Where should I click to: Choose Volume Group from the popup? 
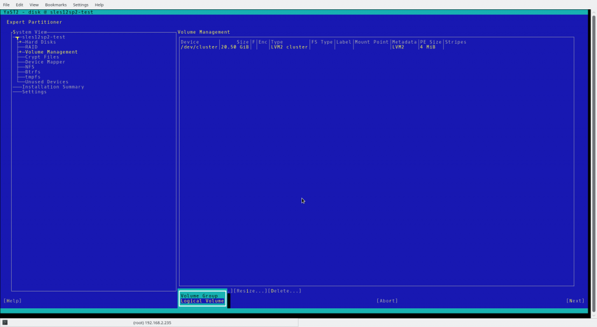199,296
